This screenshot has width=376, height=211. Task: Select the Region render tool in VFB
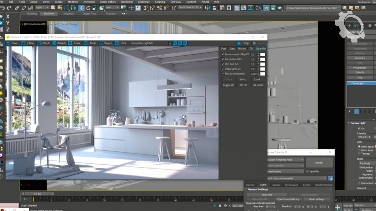point(106,43)
